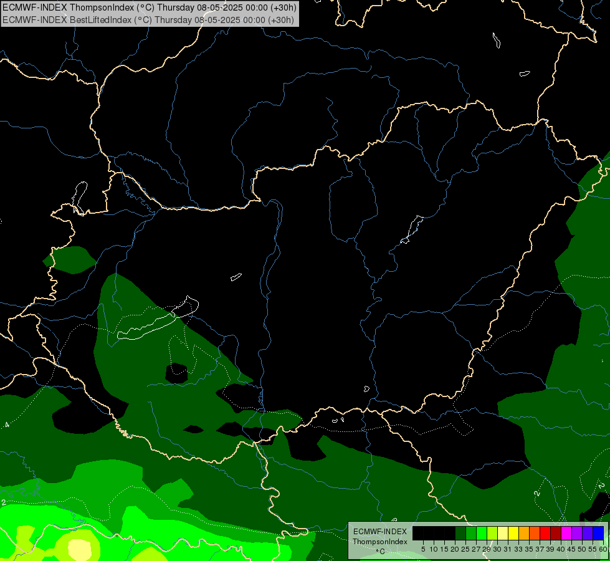Select the medium green 25–27 legend swatch
This screenshot has width=610, height=561.
(x=471, y=533)
